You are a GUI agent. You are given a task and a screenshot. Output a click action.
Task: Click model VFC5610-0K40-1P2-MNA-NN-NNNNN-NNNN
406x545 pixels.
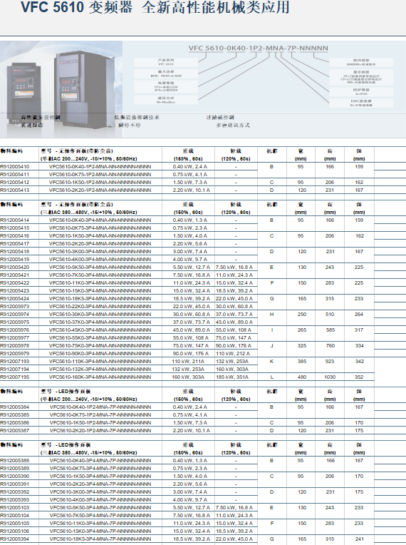[100, 167]
